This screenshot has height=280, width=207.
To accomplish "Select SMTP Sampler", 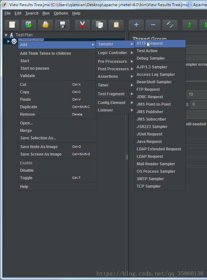I will (160, 179).
